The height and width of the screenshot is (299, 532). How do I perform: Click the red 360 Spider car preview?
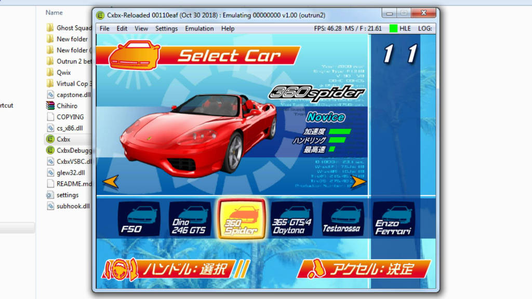click(x=198, y=135)
